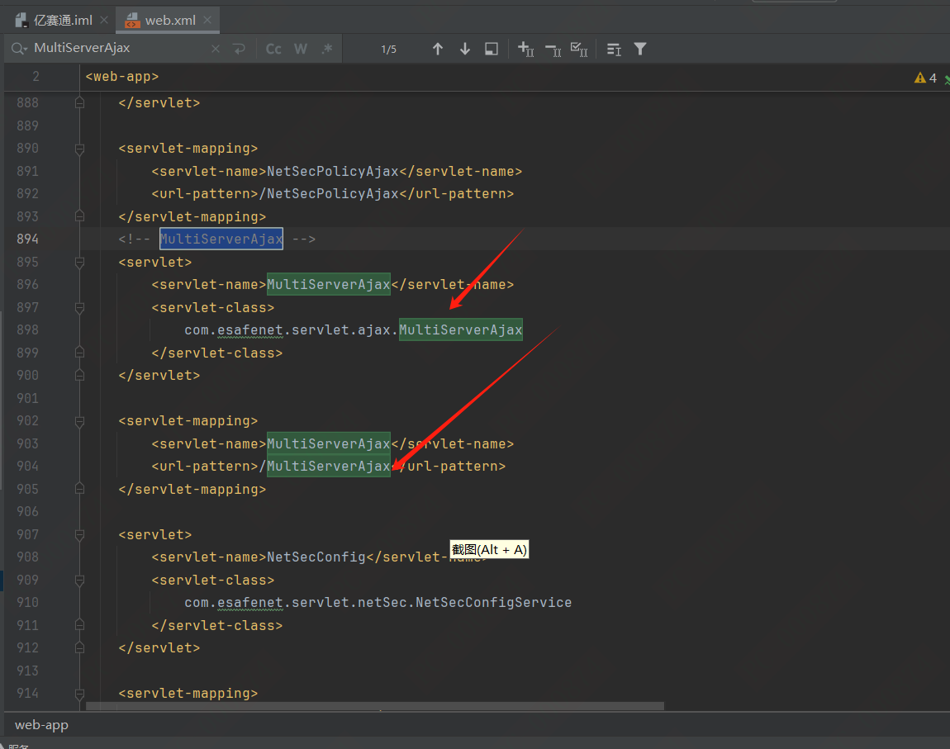950x749 pixels.
Task: Click /NetSecPolicyAjax url-pattern text
Action: (x=329, y=194)
